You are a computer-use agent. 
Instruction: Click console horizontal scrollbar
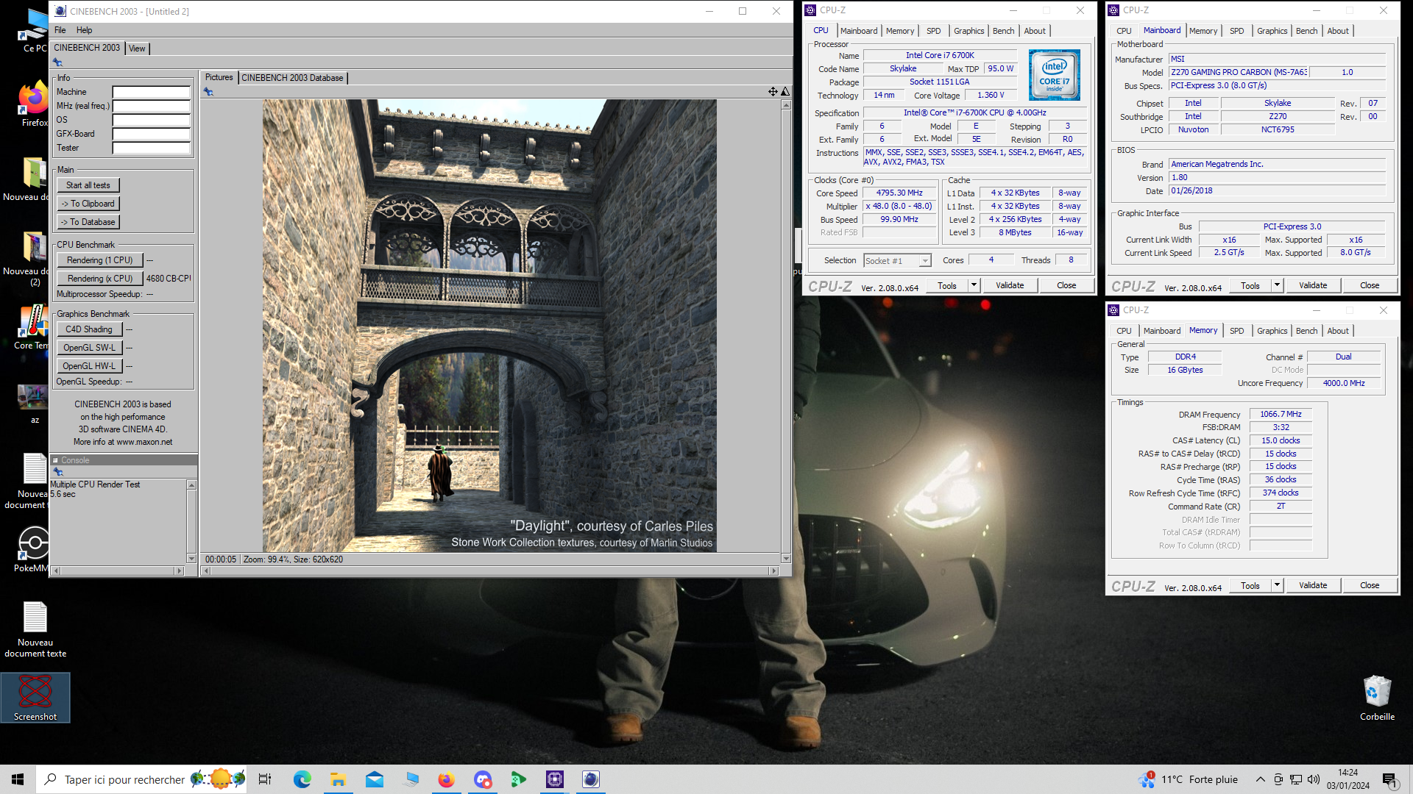118,571
